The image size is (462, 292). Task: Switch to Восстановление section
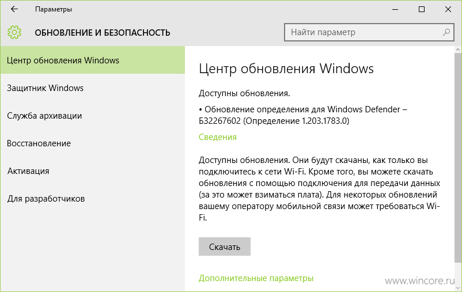(x=93, y=143)
